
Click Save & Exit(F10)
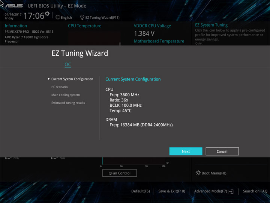point(172,191)
